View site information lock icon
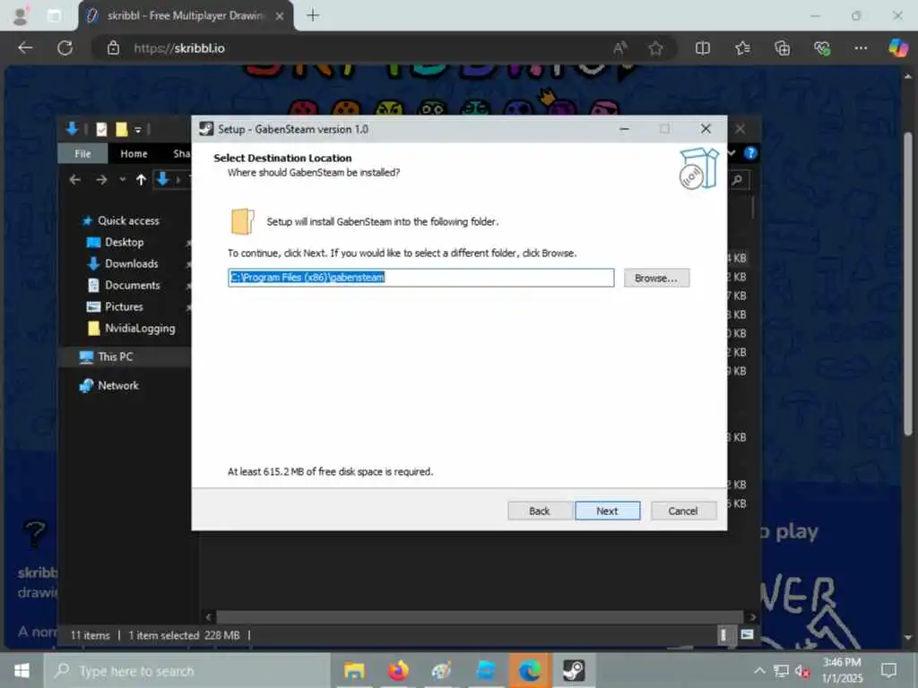 [x=113, y=48]
